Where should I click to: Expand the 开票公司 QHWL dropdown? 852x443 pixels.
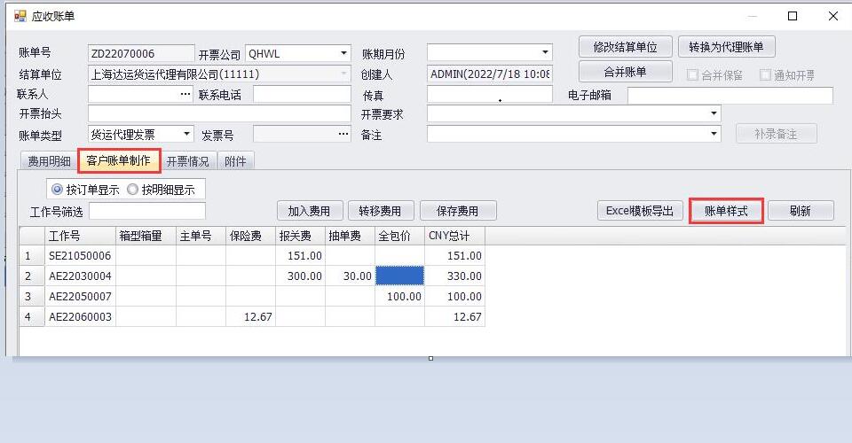coord(343,53)
